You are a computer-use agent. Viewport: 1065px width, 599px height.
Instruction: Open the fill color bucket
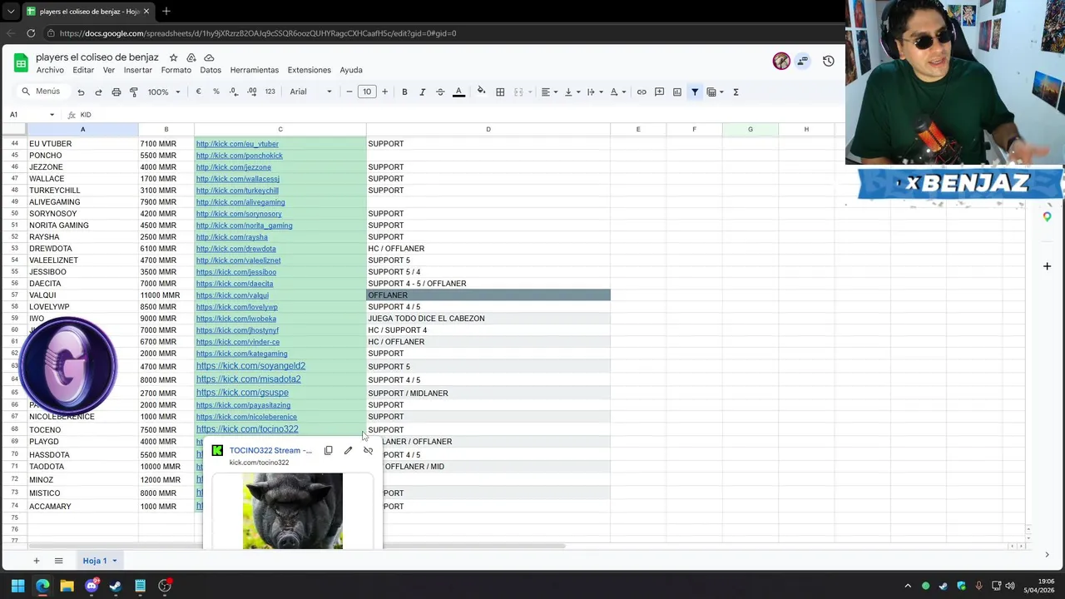(481, 92)
